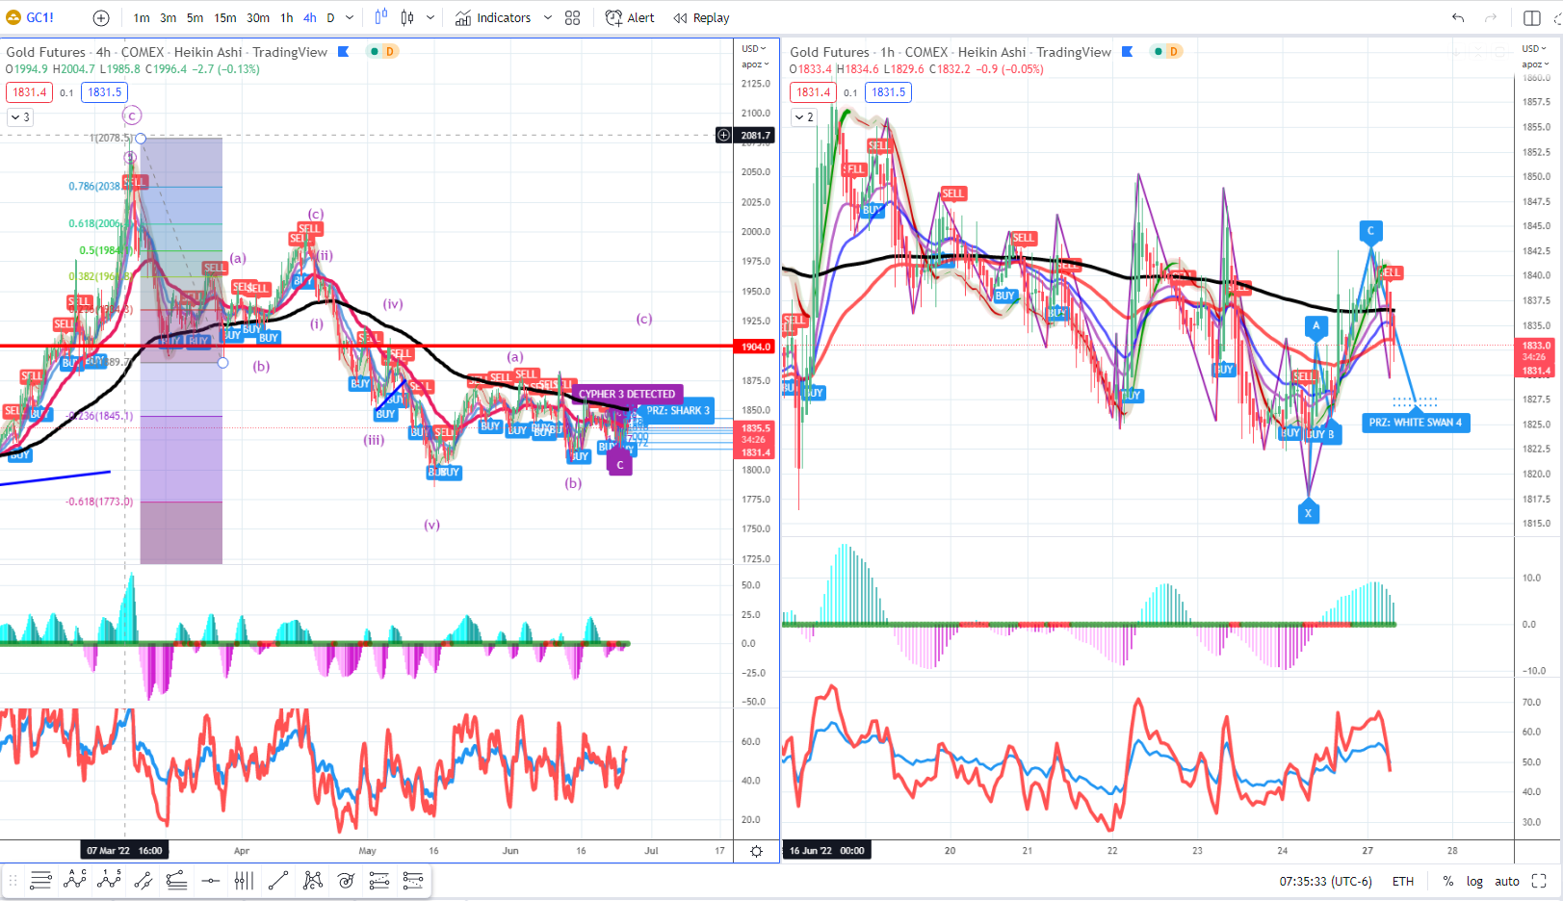Screen dimensions: 1563x901
Task: Click the CYPHER 3 DETECTED label
Action: coord(627,394)
